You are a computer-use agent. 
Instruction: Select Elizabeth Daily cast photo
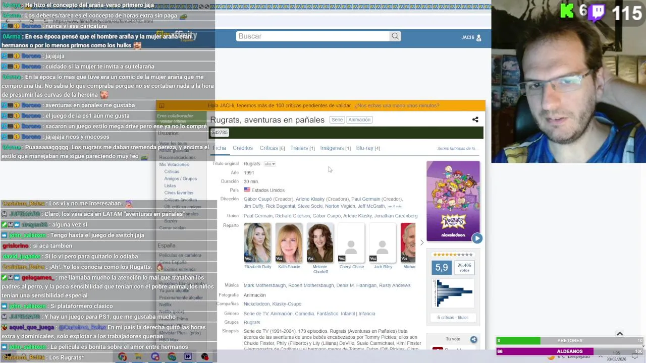[x=257, y=243]
